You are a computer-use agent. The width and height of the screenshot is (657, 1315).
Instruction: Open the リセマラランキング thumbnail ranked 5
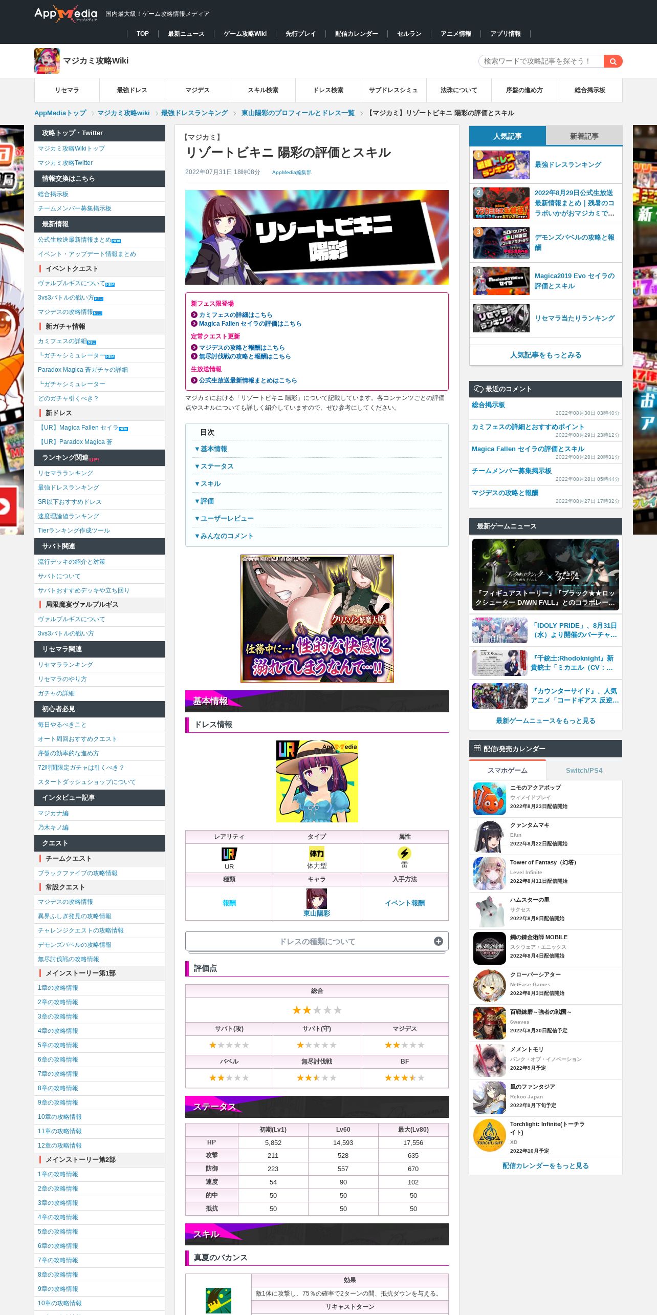(x=501, y=318)
